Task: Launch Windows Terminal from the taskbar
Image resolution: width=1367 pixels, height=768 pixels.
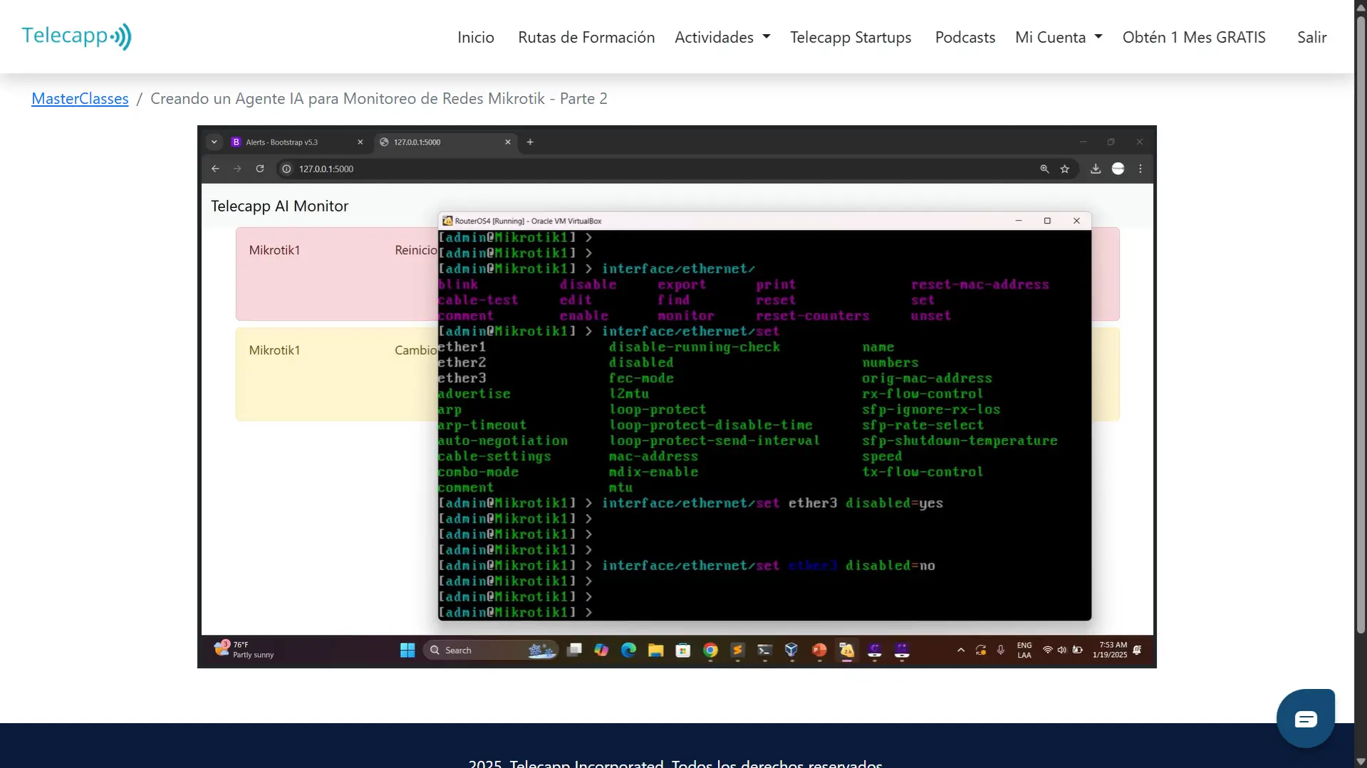Action: 764,650
